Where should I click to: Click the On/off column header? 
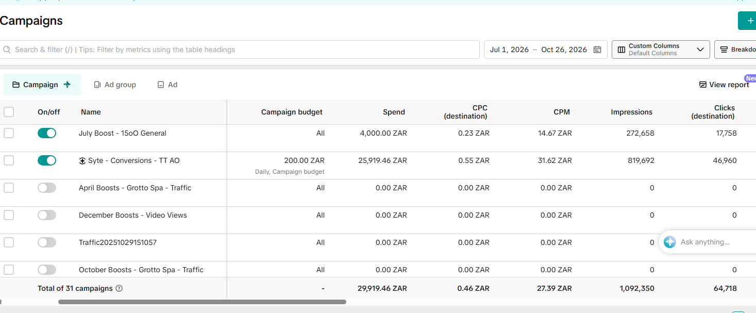(x=49, y=112)
